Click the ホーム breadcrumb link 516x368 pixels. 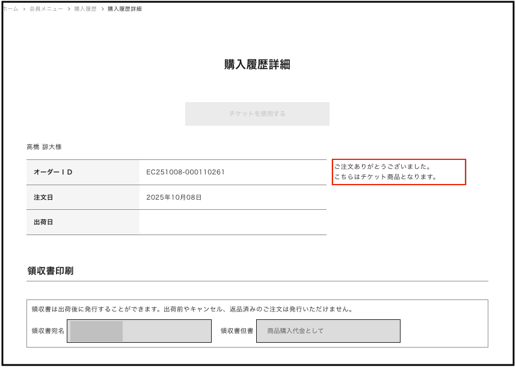tap(11, 9)
